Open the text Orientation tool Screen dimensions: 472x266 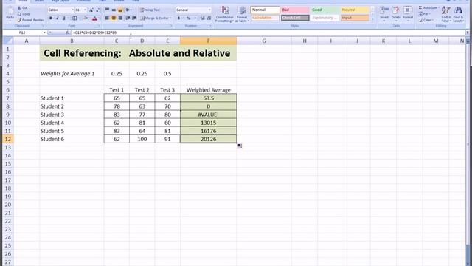tap(128, 10)
